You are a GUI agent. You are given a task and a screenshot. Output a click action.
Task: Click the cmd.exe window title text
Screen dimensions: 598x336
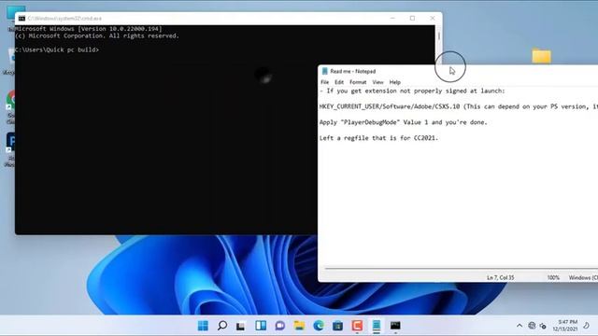(x=64, y=19)
